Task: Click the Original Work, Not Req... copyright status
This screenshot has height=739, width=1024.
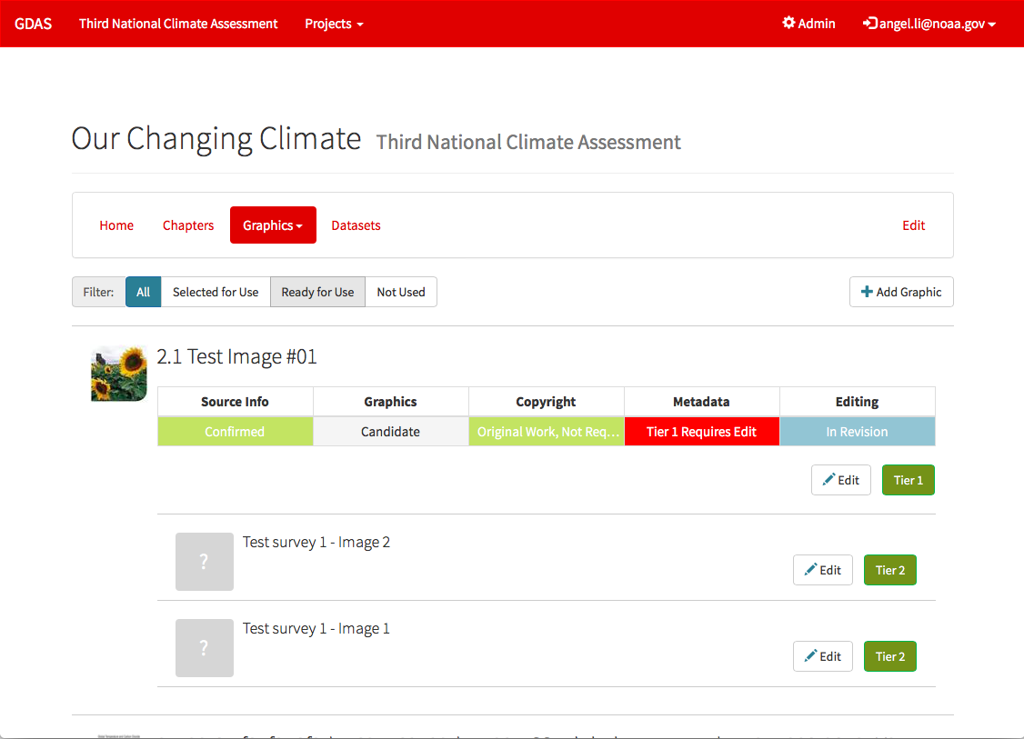Action: tap(547, 432)
